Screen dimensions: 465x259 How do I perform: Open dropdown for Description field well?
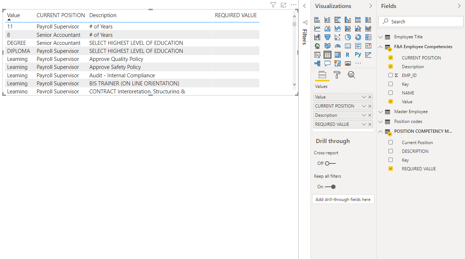pos(364,115)
